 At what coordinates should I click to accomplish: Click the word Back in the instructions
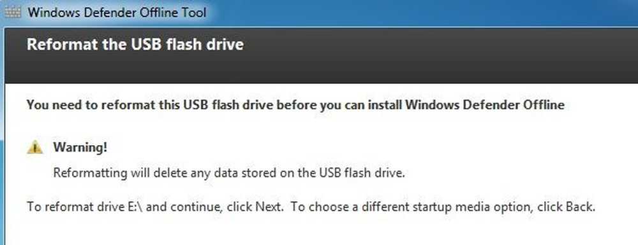(580, 207)
